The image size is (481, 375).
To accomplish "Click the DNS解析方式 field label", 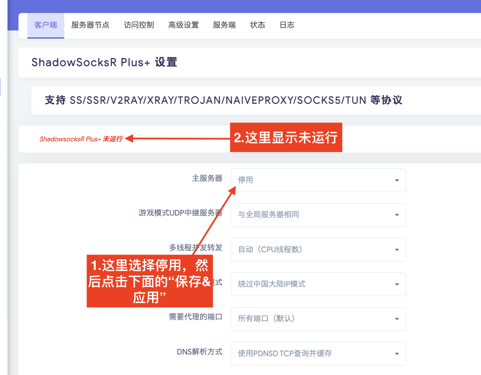I will point(199,352).
